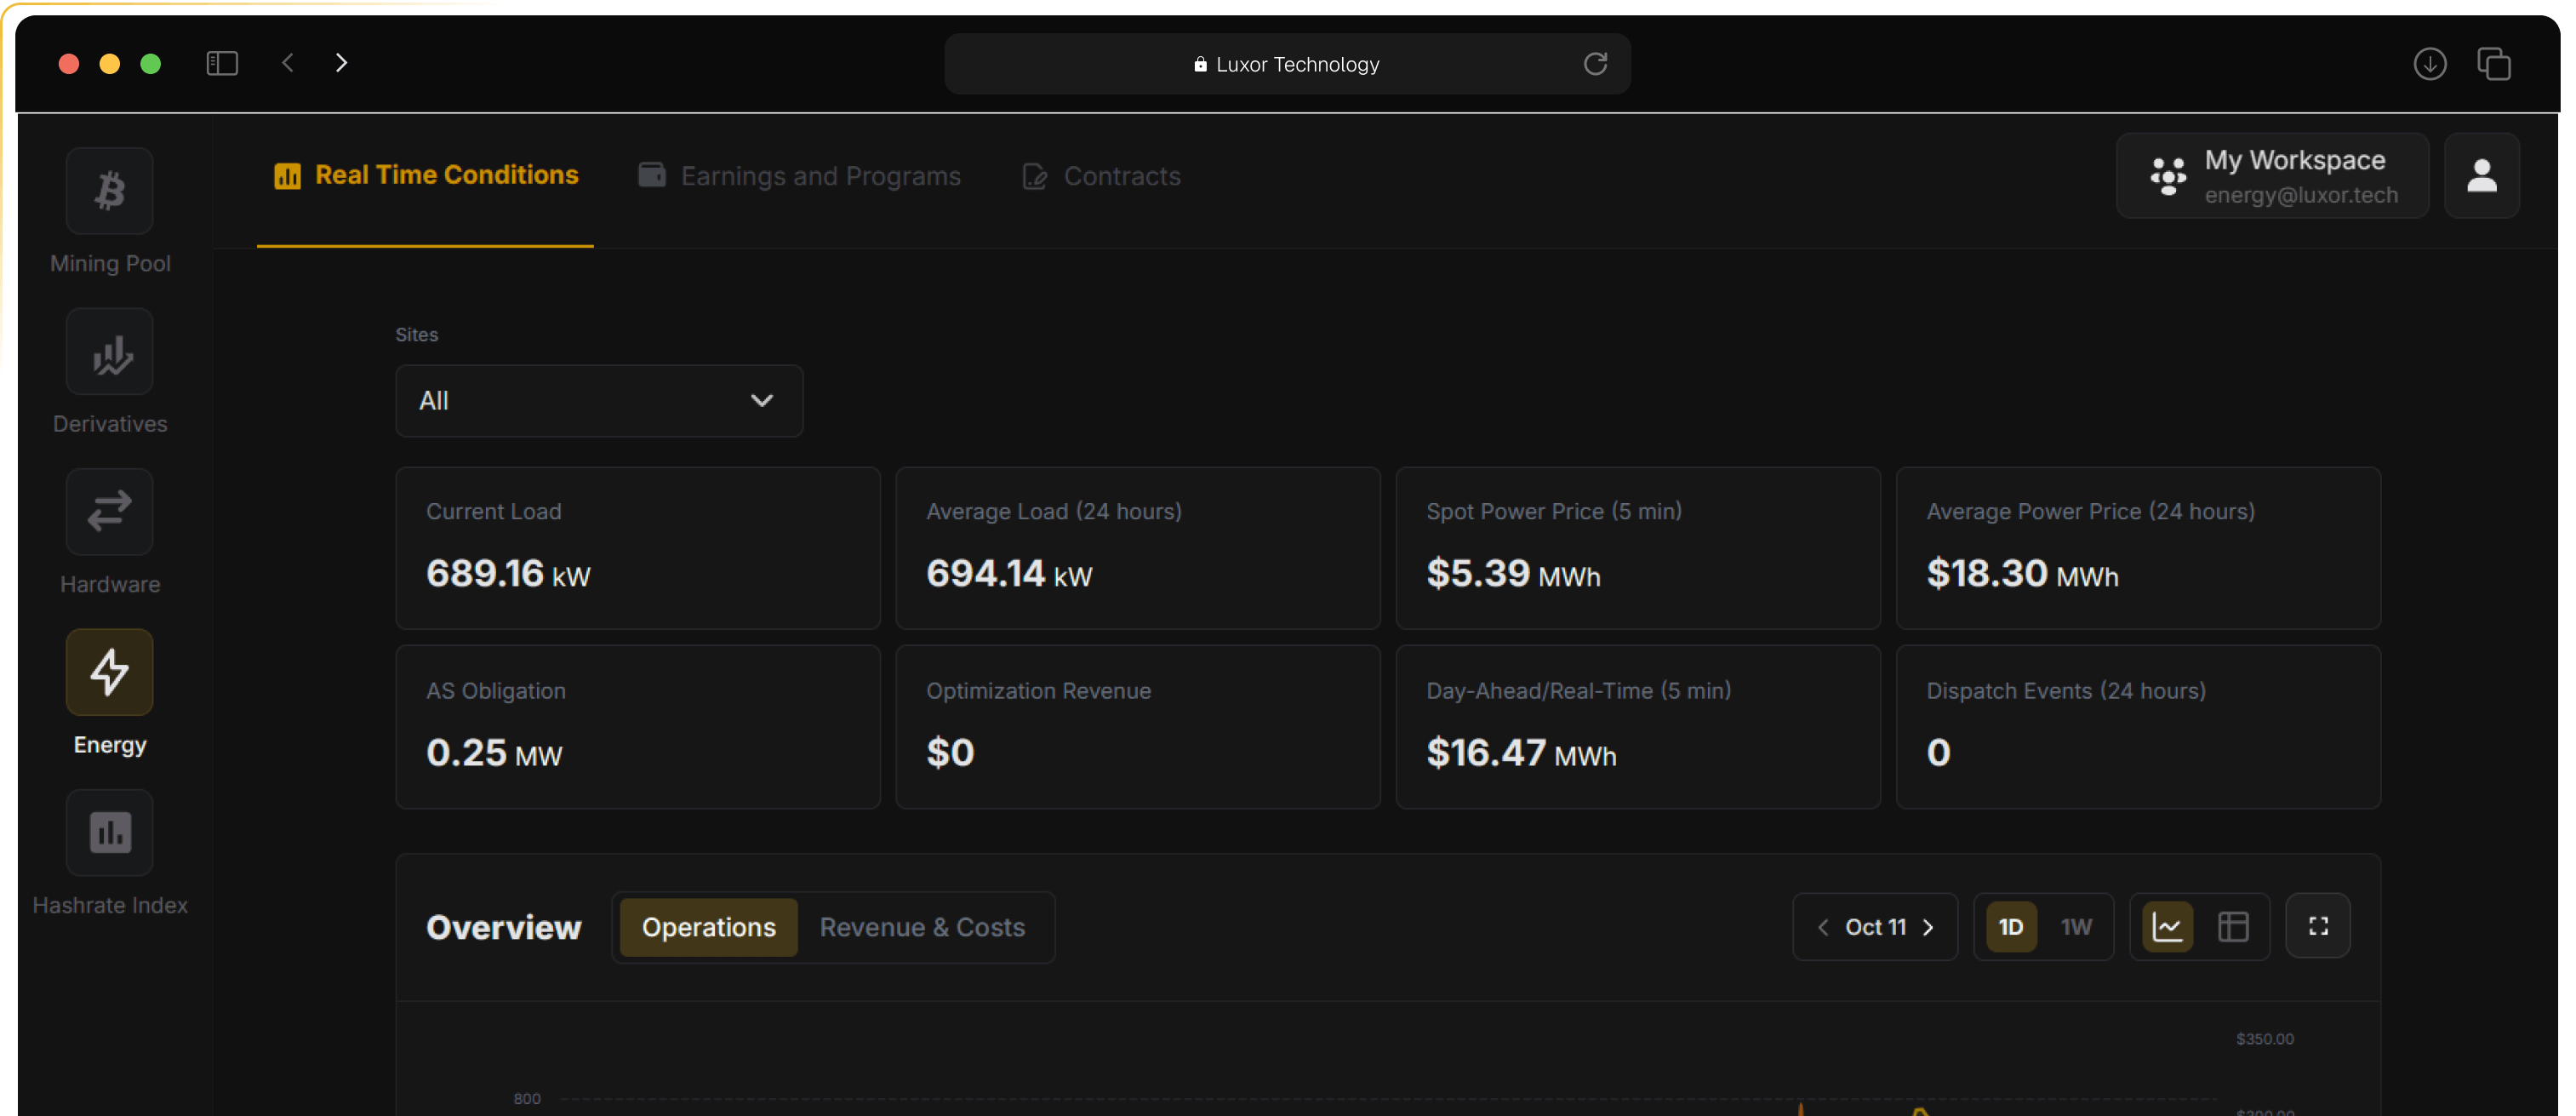This screenshot has width=2576, height=1116.
Task: Go to the next day after Oct 11
Action: coord(1928,927)
